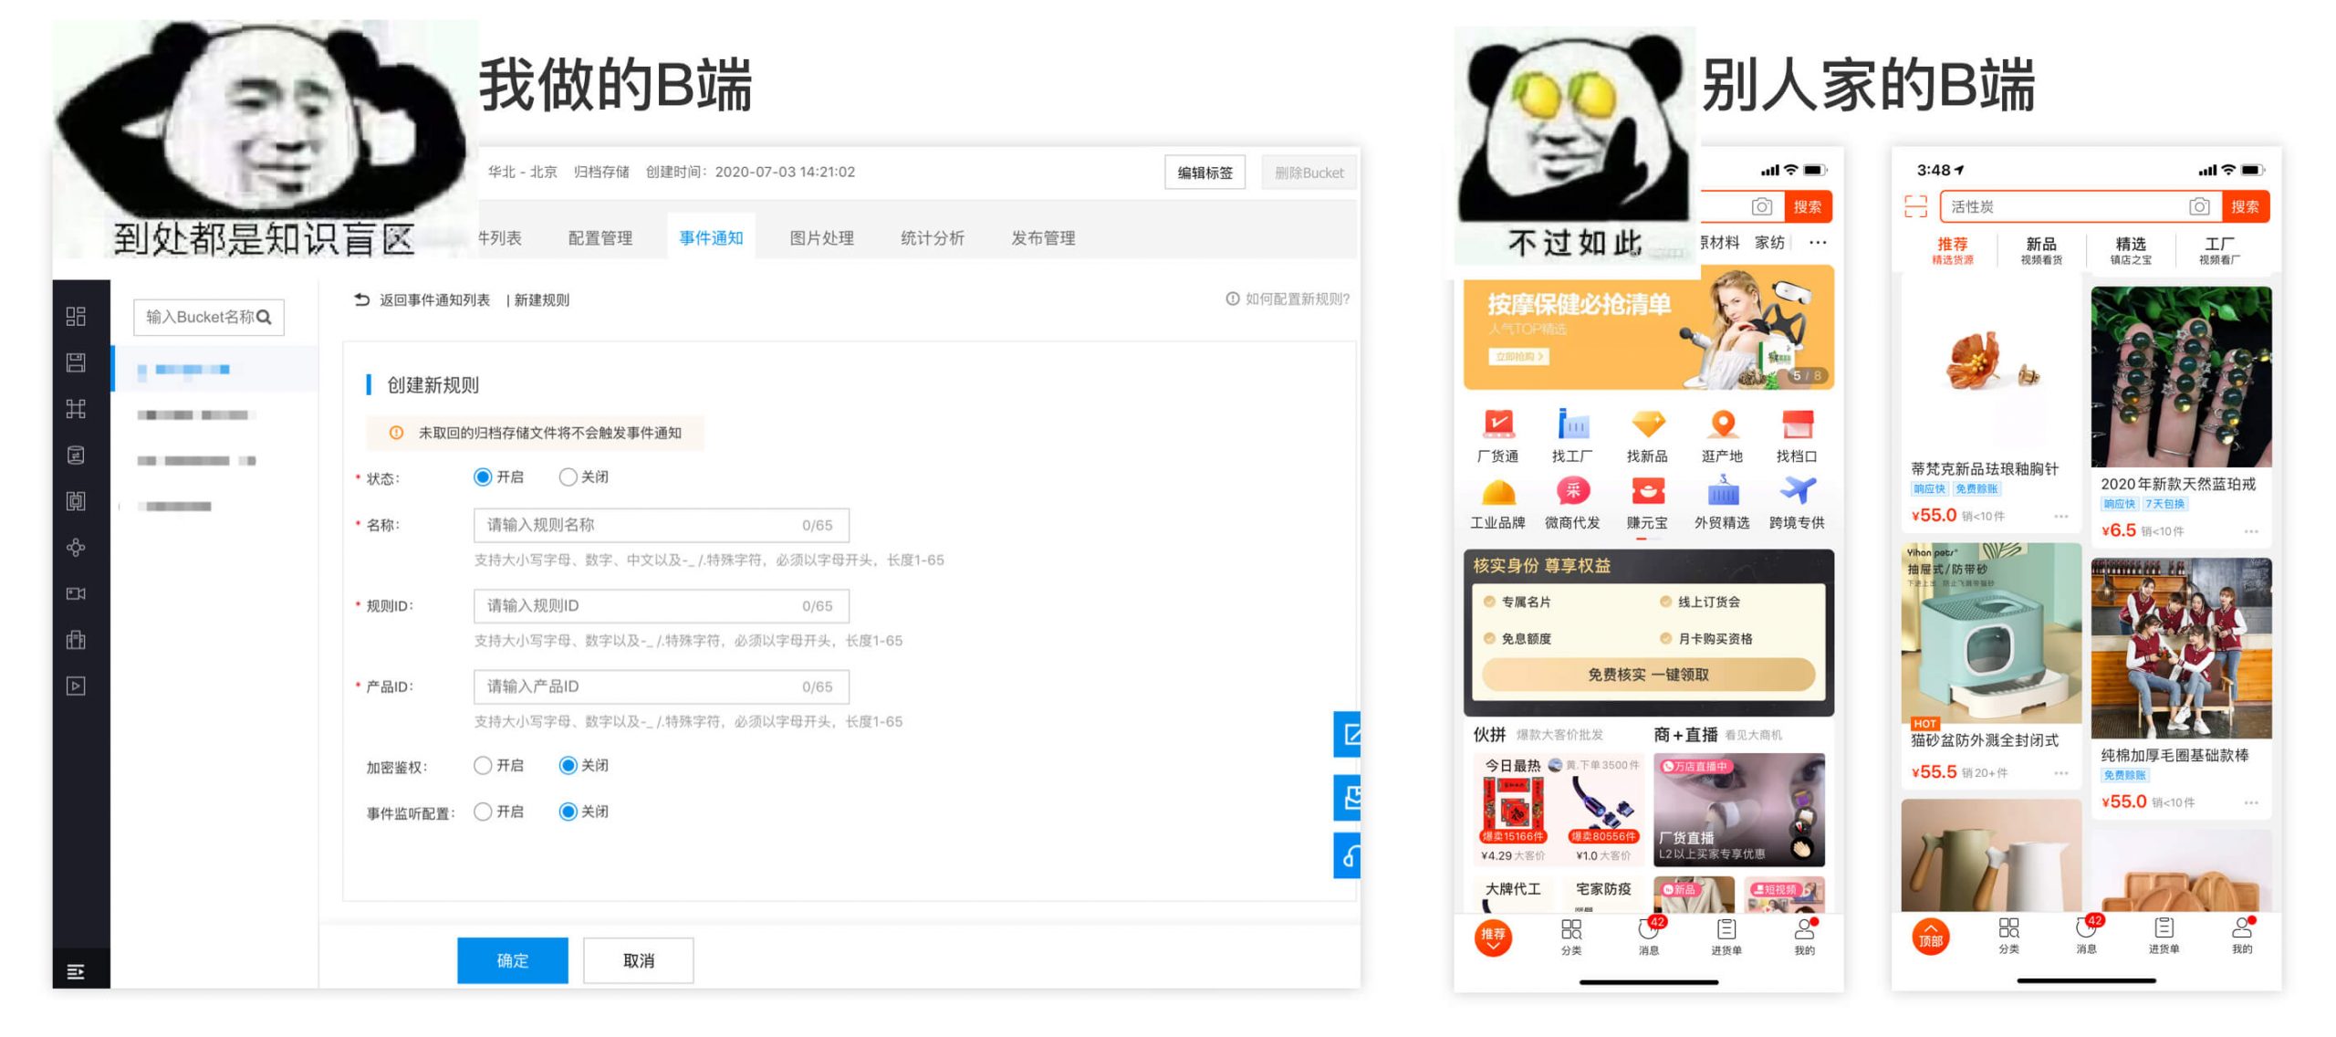Switch to 统计分析 tab
This screenshot has width=2336, height=1037.
[x=932, y=238]
